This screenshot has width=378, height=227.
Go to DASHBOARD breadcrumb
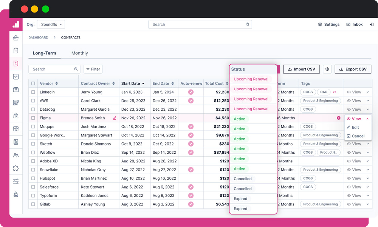coord(38,38)
